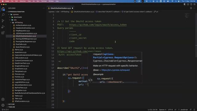
Task: Toggle secondary side bar layout icon
Action: point(191,4)
